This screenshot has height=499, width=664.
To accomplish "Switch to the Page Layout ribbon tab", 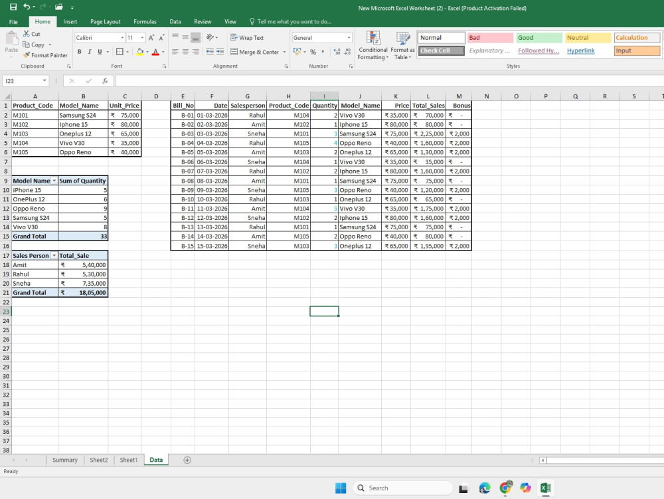I will click(105, 22).
